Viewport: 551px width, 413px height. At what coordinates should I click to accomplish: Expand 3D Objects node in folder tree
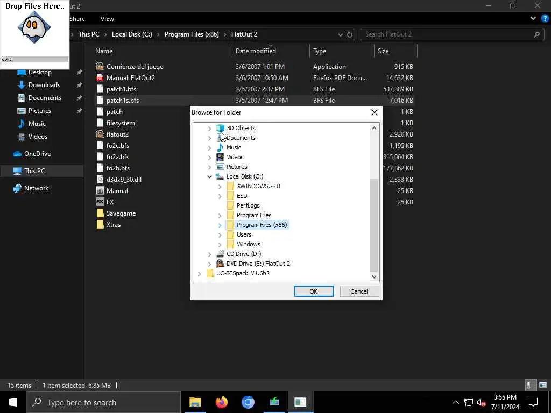(x=209, y=129)
